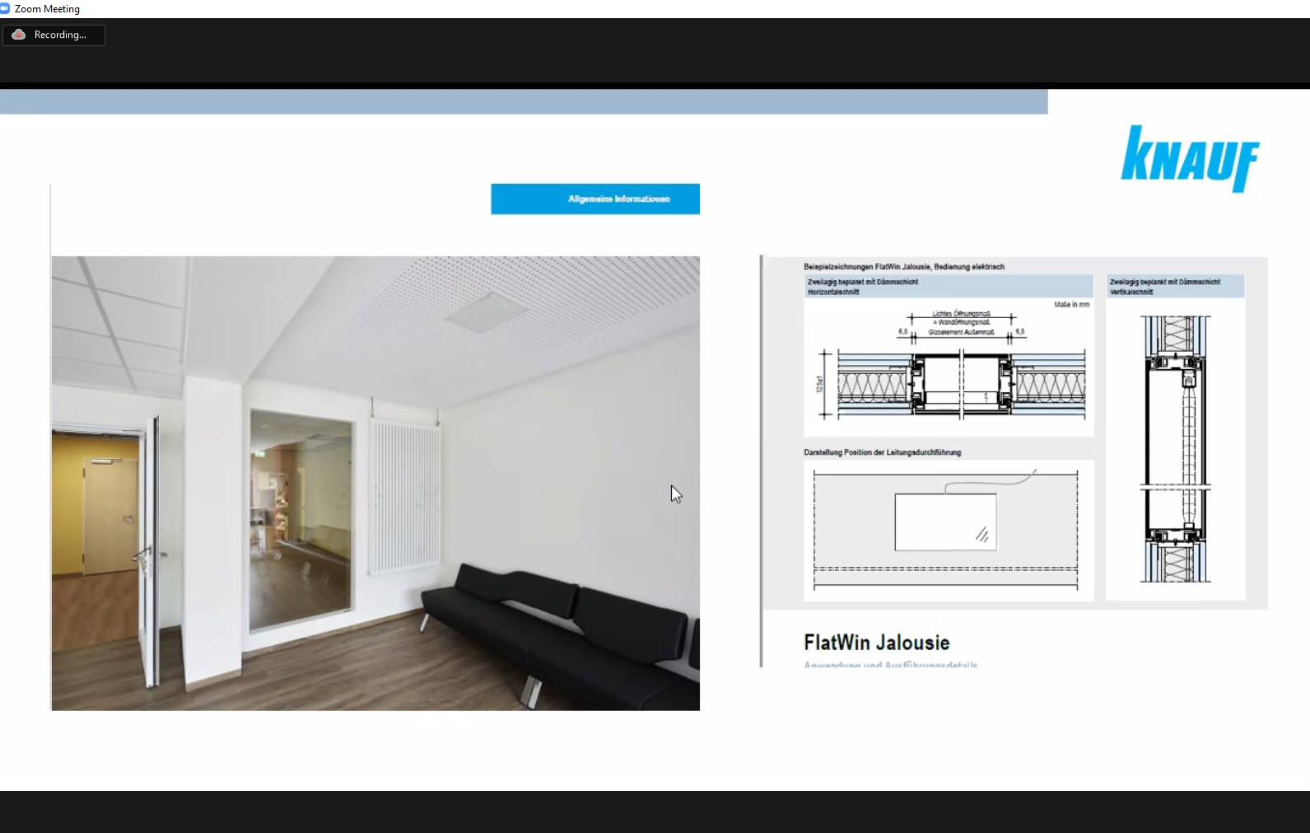1310x833 pixels.
Task: Select the FlatWin Jalousie heading
Action: 876,643
